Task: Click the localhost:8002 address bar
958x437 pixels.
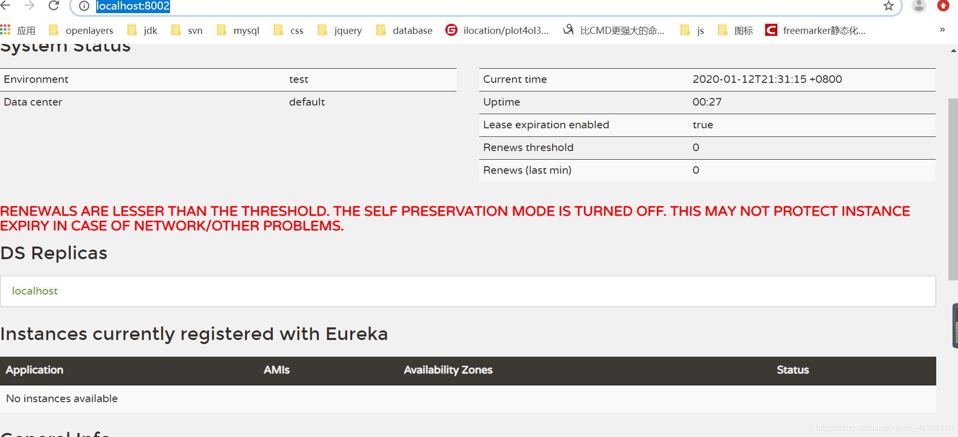Action: click(486, 6)
